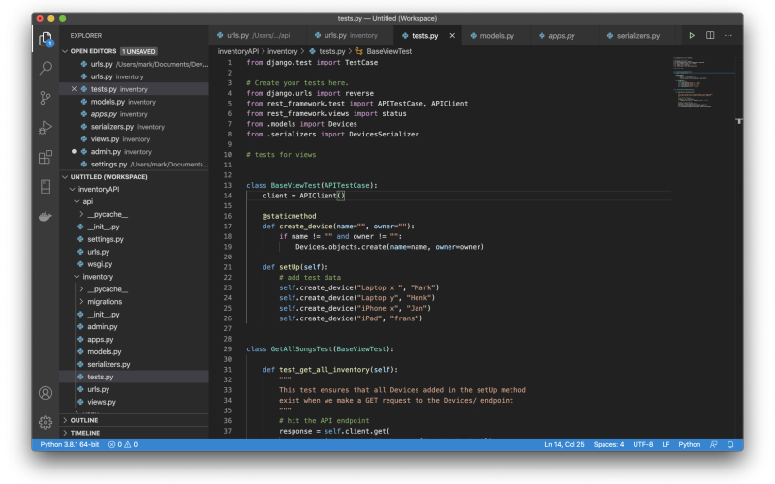Open the Run and Debug view
This screenshot has width=775, height=484.
46,128
